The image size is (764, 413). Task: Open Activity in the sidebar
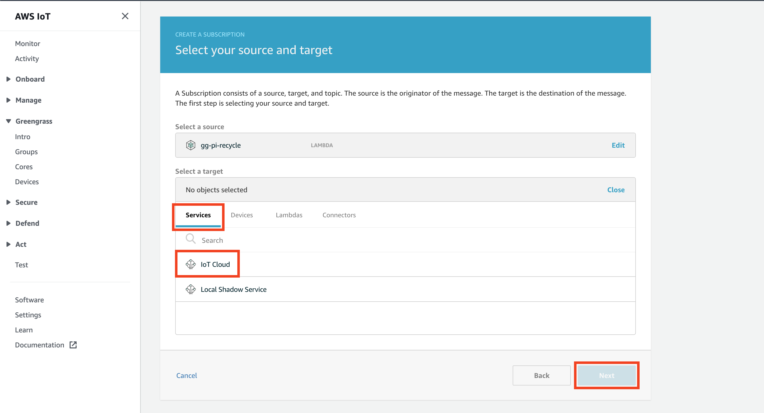click(x=27, y=59)
